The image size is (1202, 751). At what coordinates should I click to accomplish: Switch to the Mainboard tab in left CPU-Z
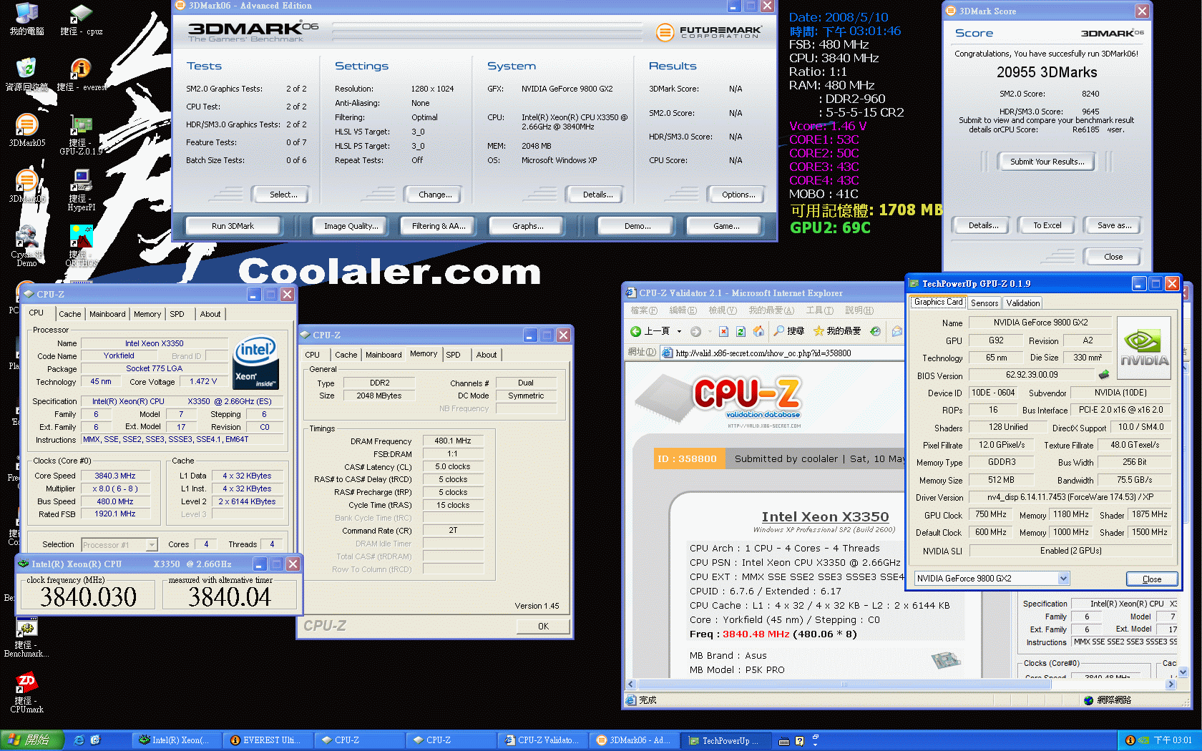coord(107,314)
